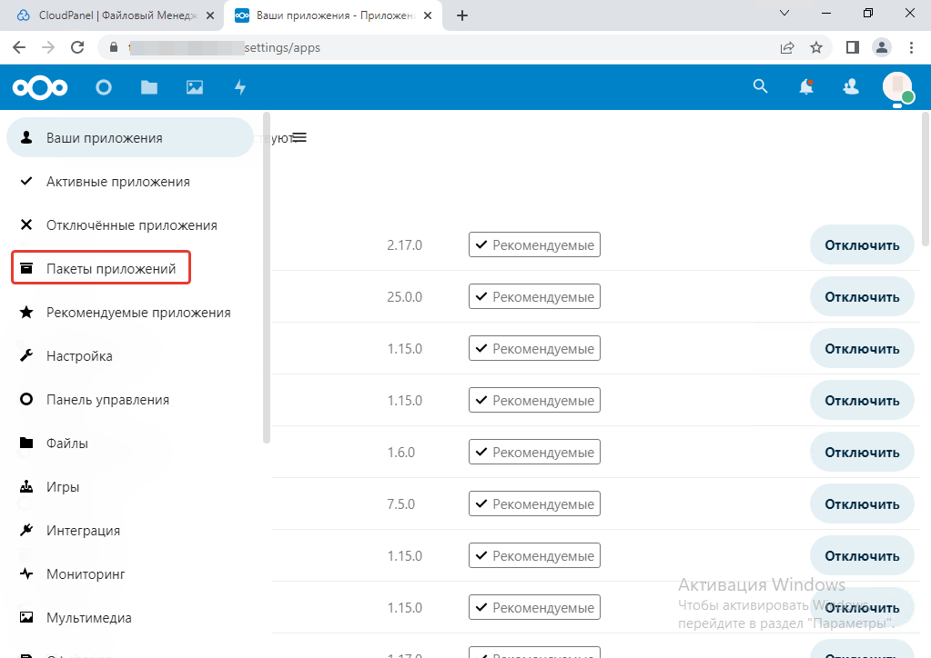Select Активные приложения in sidebar
This screenshot has width=931, height=658.
click(x=117, y=182)
